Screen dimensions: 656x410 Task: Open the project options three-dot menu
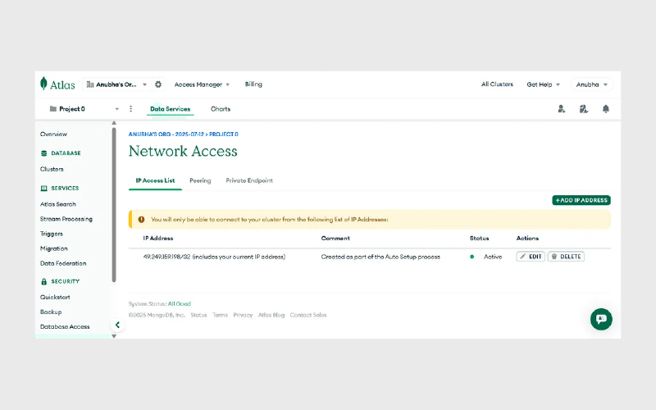click(131, 109)
